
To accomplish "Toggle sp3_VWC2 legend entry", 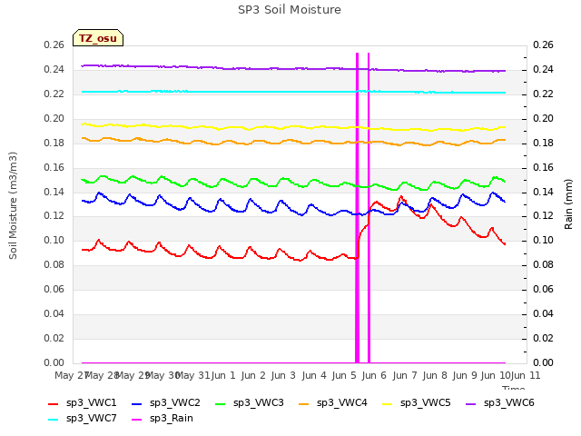I will coord(166,403).
